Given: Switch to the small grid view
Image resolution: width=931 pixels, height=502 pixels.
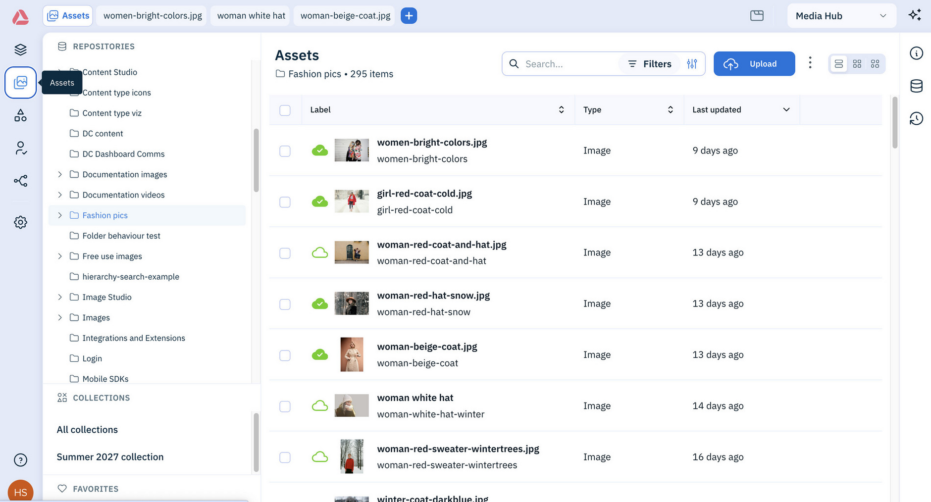Looking at the screenshot, I should coord(875,64).
